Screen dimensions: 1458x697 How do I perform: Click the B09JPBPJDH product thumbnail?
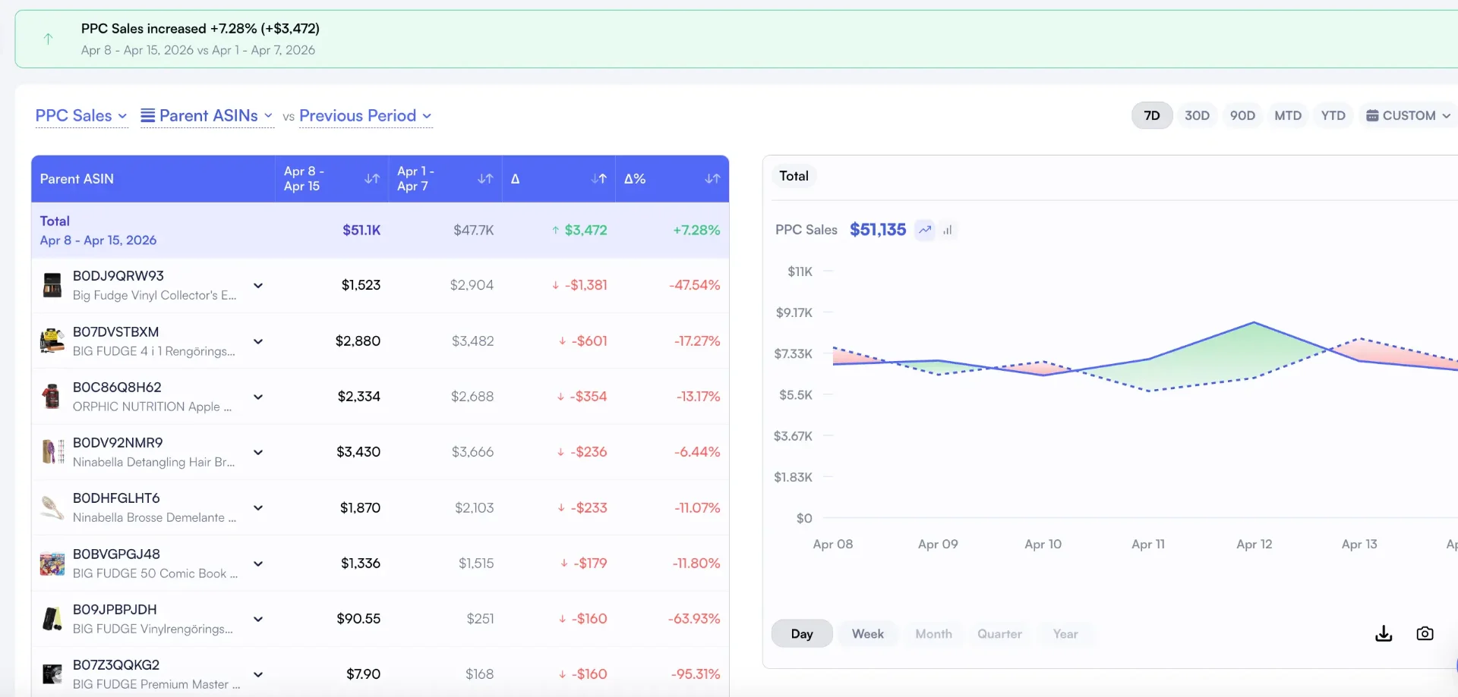pos(52,619)
